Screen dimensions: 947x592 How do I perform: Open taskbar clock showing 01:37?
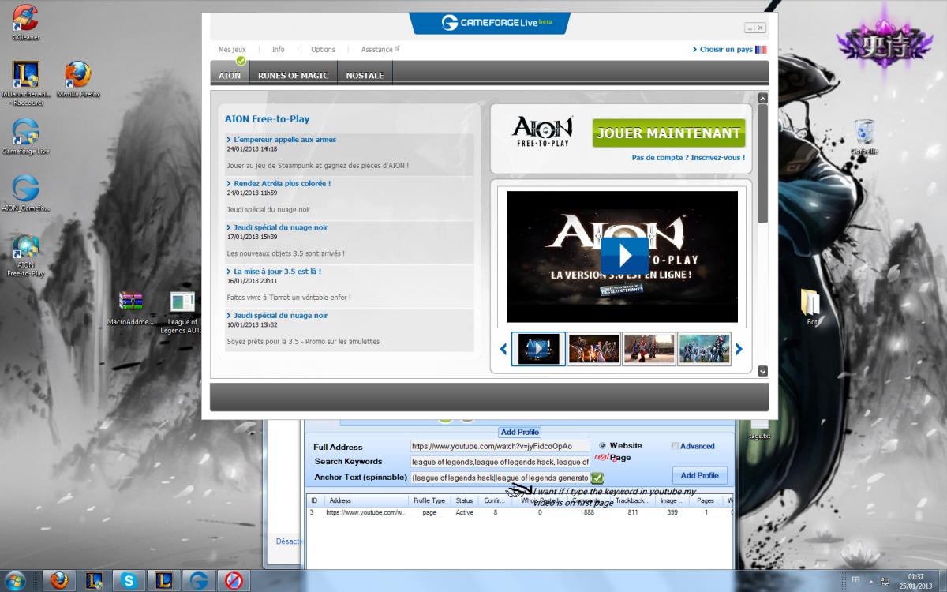(x=915, y=581)
